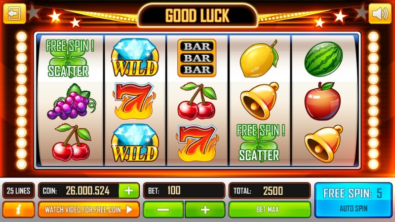Screen dimensions: 395x222
Task: Click the exit icon at top left
Action: pyautogui.click(x=14, y=13)
